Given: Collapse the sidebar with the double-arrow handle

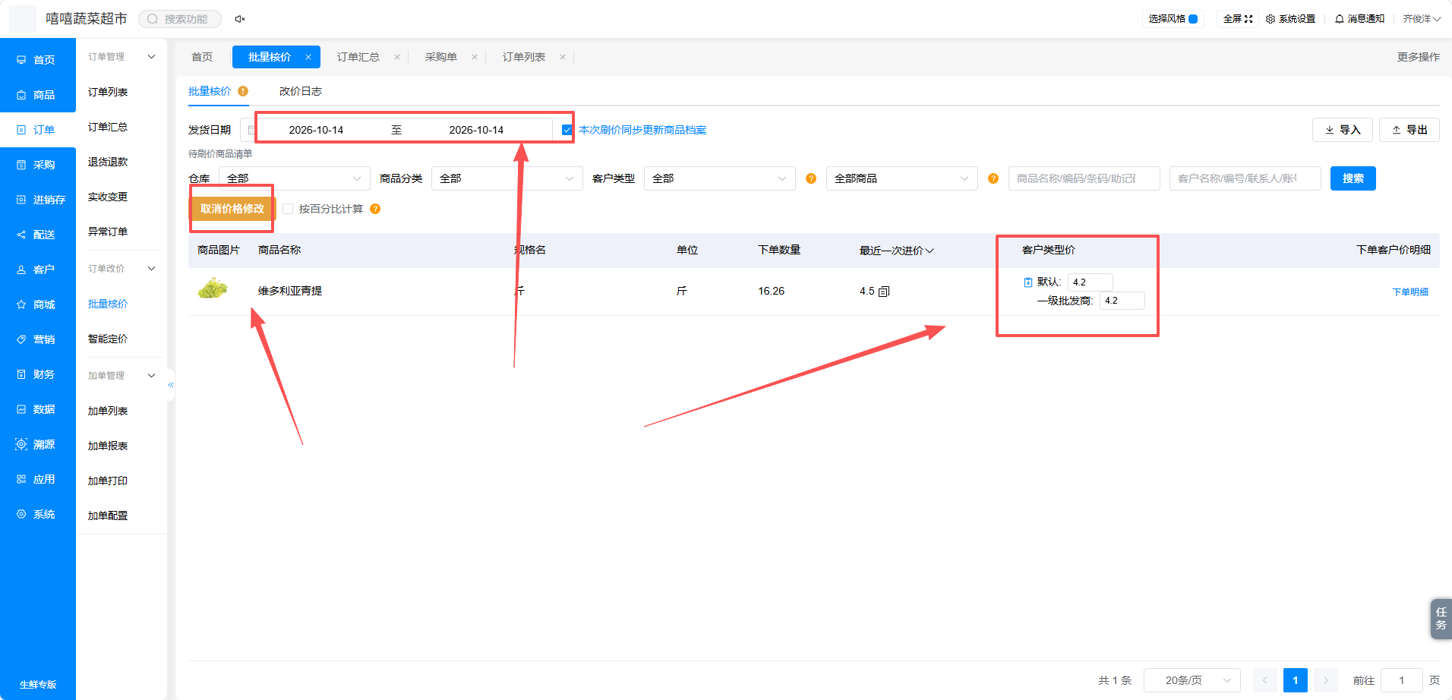Looking at the screenshot, I should pyautogui.click(x=171, y=385).
